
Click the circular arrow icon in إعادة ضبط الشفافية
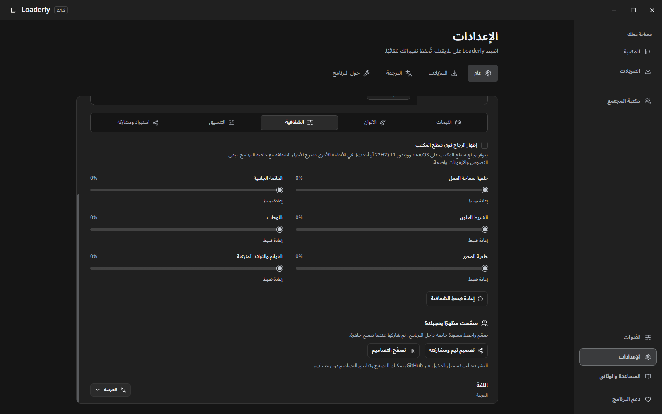pyautogui.click(x=480, y=299)
